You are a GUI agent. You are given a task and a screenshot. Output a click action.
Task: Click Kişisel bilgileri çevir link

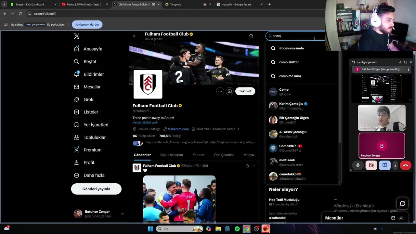[145, 123]
